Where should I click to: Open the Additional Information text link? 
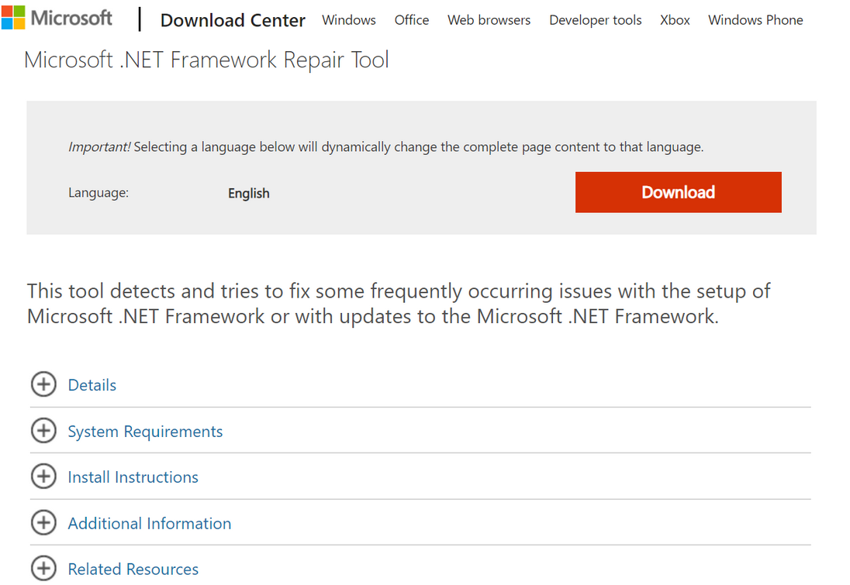tap(150, 524)
